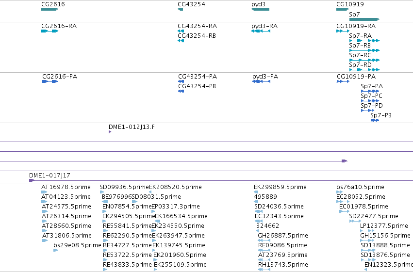Select the RE09086.5prime EST
The height and width of the screenshot is (272, 413).
264,250
